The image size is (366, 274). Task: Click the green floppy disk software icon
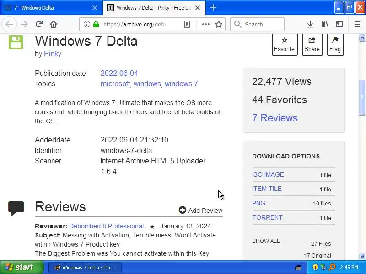tap(16, 42)
